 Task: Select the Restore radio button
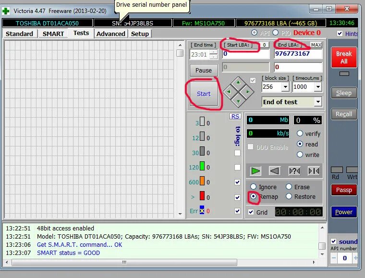[289, 196]
